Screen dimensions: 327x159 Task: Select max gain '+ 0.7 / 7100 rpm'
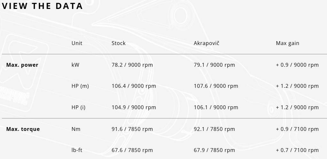coord(297,150)
